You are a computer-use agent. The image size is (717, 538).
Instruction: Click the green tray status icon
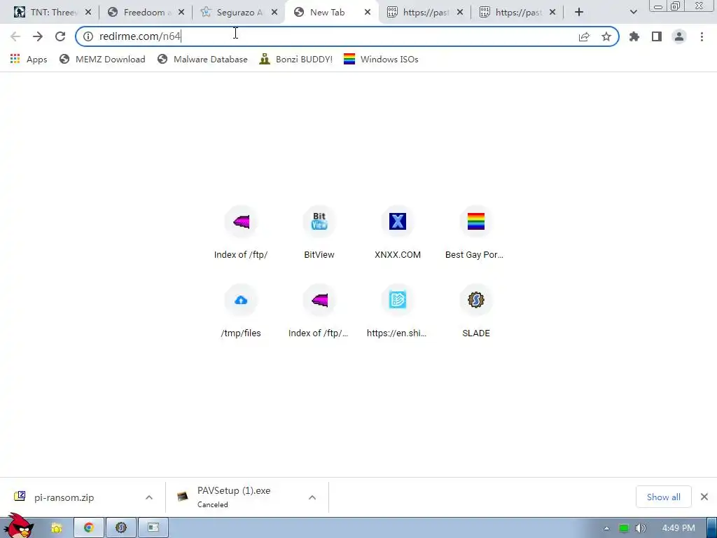[624, 528]
